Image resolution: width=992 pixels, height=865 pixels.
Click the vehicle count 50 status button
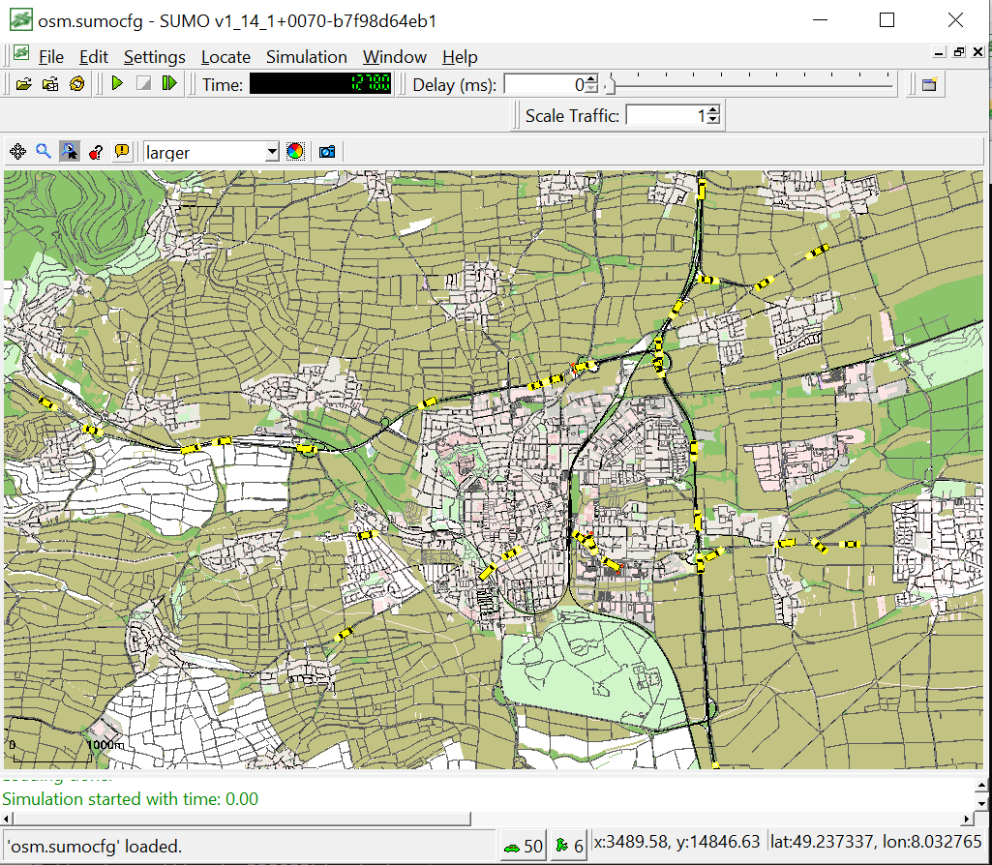(523, 847)
